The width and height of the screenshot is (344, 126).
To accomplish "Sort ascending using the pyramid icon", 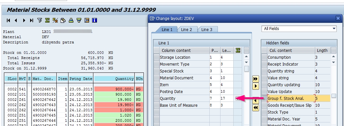I will pyautogui.click(x=71, y=20).
